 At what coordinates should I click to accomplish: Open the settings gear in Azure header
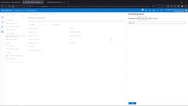[154, 11]
